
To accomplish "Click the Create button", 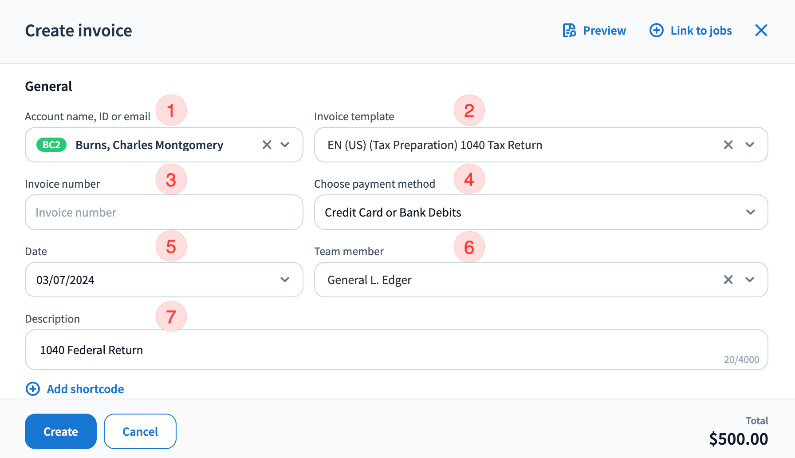I will click(61, 431).
